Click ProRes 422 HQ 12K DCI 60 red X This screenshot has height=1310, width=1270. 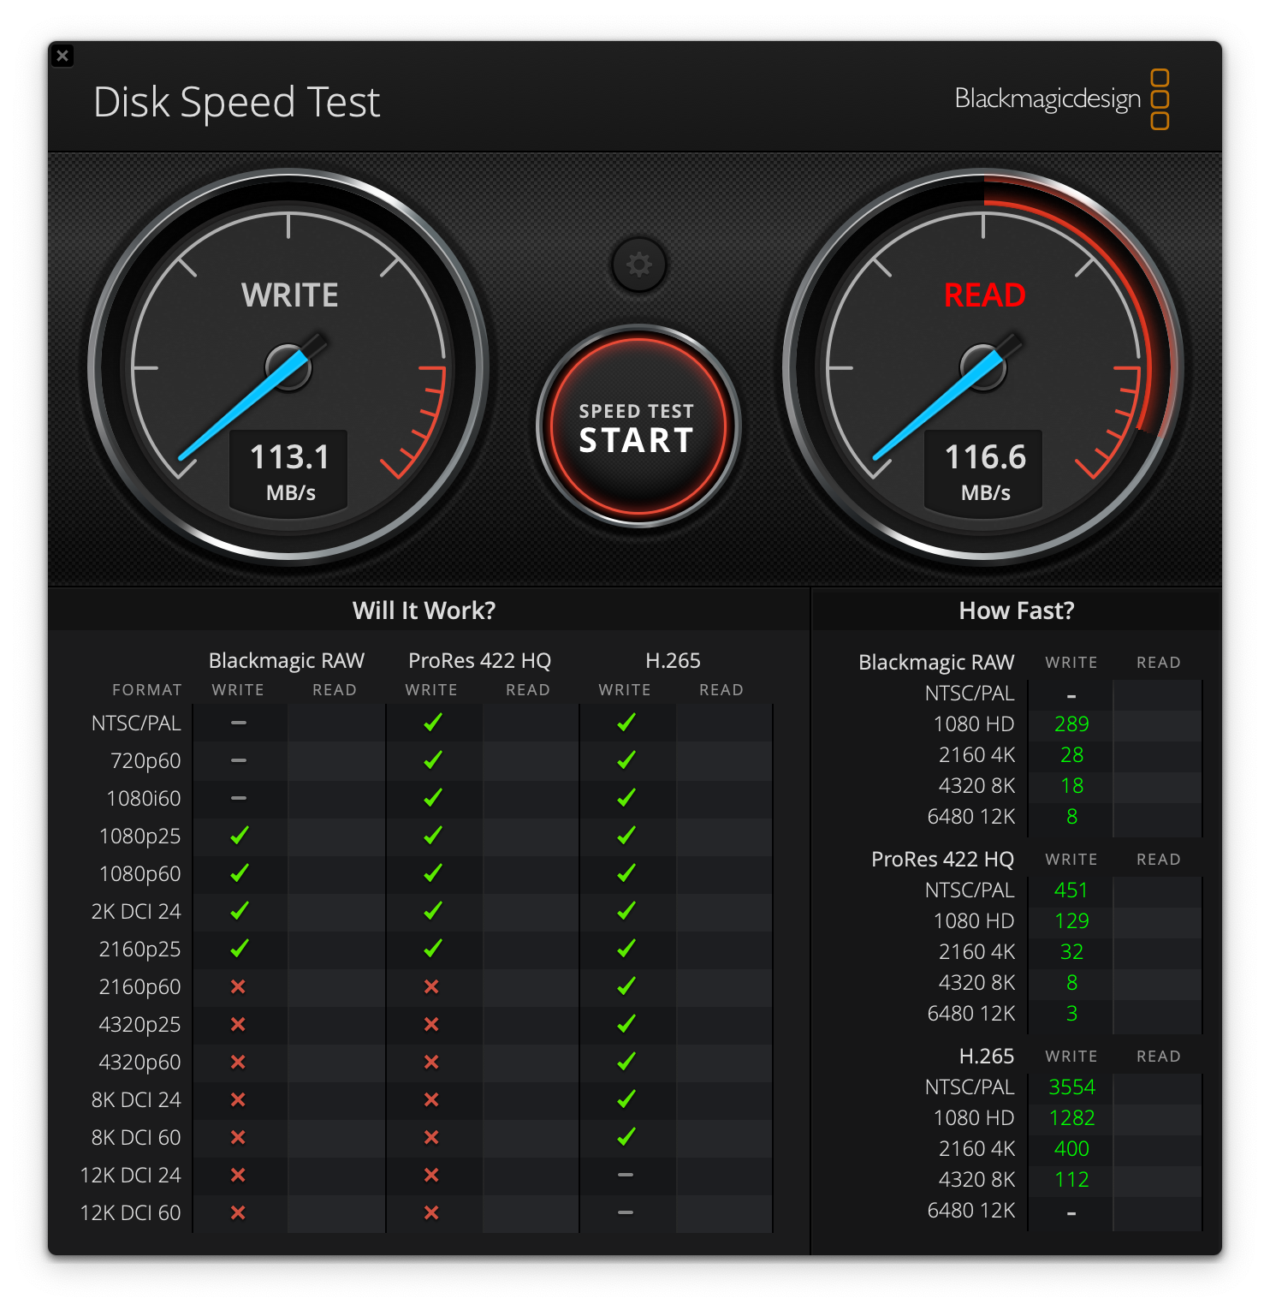(431, 1212)
